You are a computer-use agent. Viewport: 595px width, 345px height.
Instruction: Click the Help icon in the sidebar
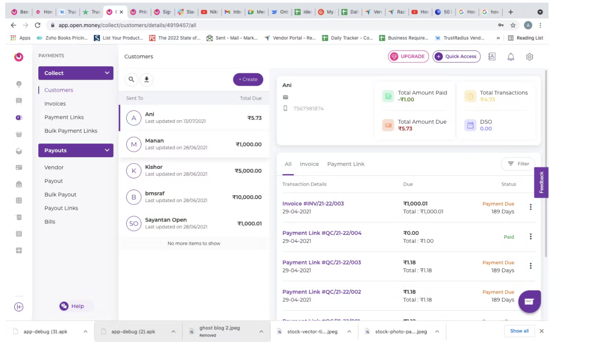click(x=64, y=306)
